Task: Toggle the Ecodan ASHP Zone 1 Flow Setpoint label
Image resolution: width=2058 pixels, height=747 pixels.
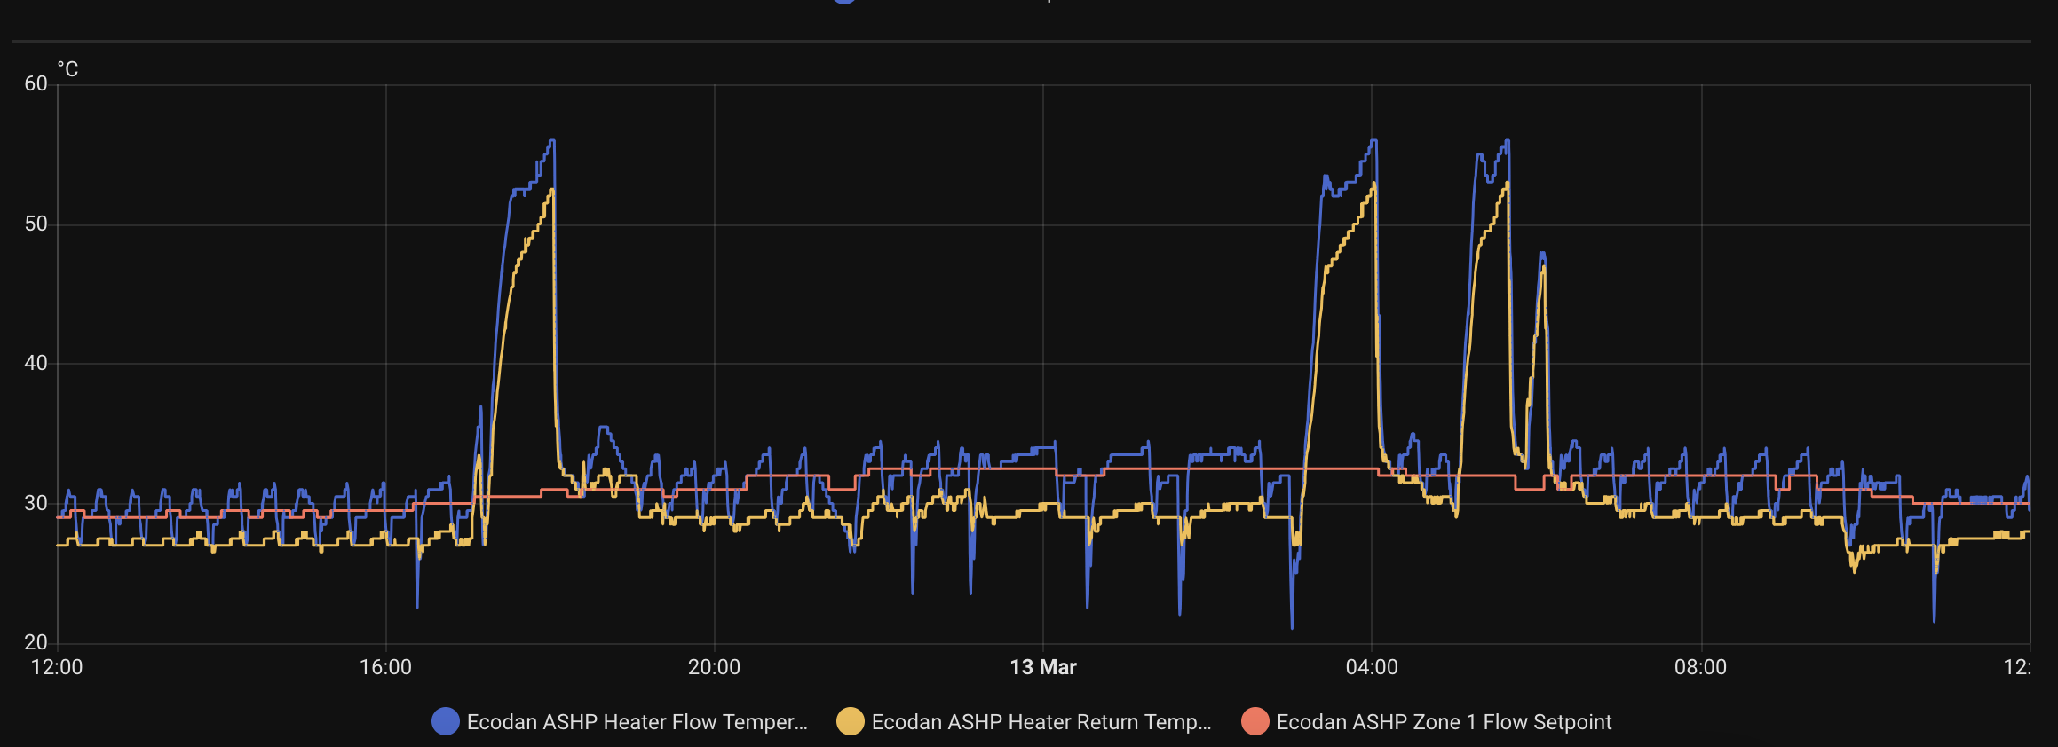Action: (x=1444, y=722)
